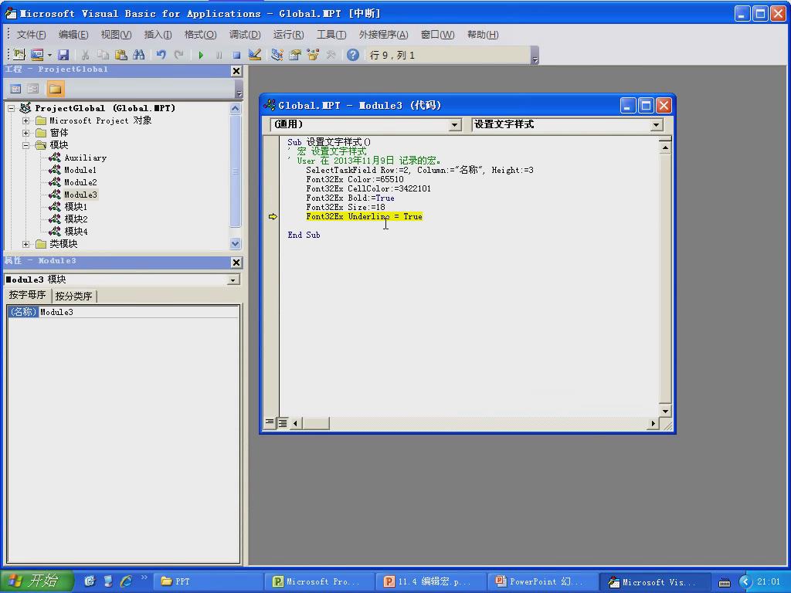Toggle Design Mode icon
791x593 pixels.
tap(255, 55)
